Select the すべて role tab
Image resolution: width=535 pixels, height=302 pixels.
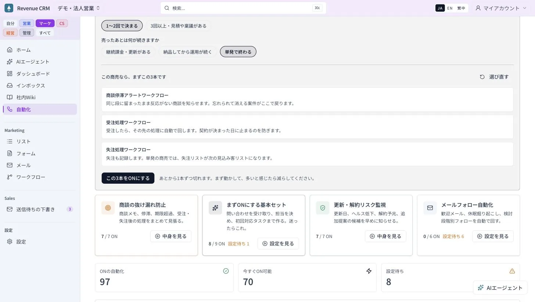(x=45, y=33)
